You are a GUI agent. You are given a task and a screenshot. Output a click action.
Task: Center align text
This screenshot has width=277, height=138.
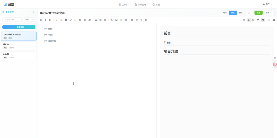[85, 20]
